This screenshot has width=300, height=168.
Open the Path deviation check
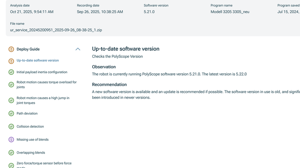pos(27,113)
